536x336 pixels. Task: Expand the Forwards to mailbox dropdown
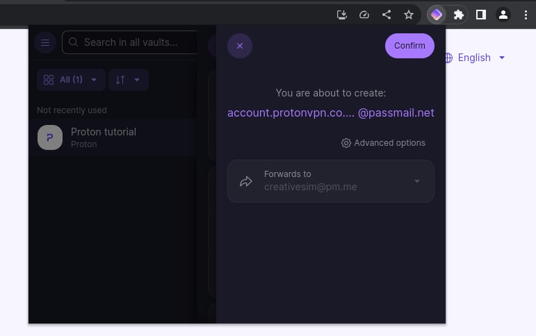point(331,181)
